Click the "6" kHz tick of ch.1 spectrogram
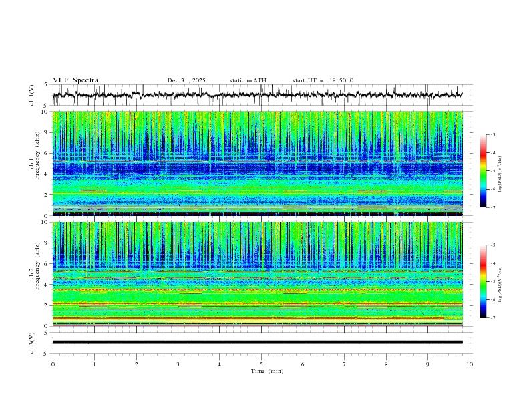Image resolution: width=529 pixels, height=409 pixels. coord(47,154)
